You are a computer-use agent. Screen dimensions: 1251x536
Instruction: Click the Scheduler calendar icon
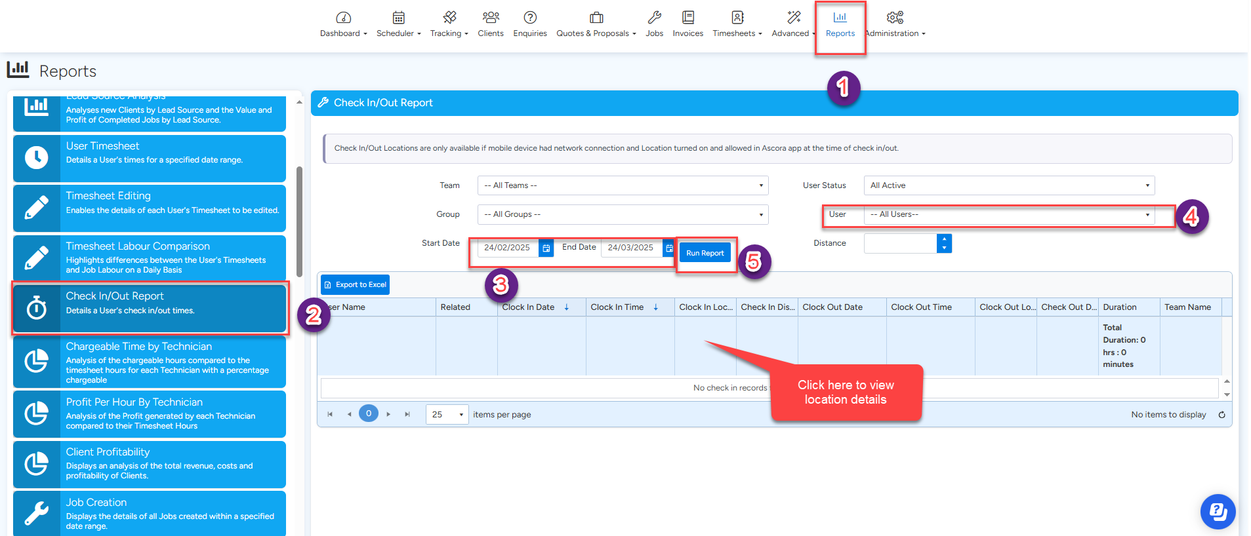point(398,18)
